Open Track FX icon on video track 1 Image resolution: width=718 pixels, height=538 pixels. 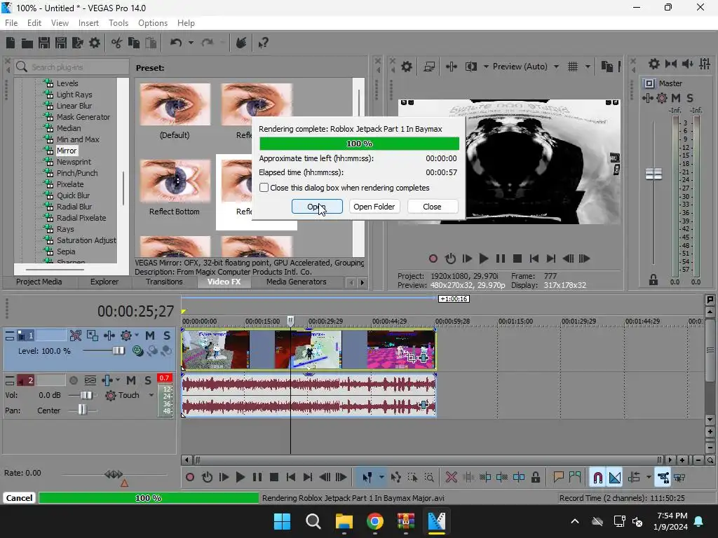coord(126,336)
